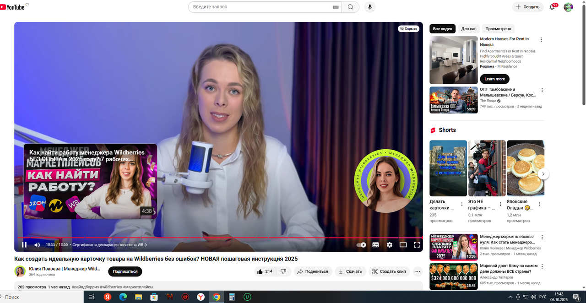Open Юлия Покоева channel avatar
The height and width of the screenshot is (303, 586).
pos(20,271)
